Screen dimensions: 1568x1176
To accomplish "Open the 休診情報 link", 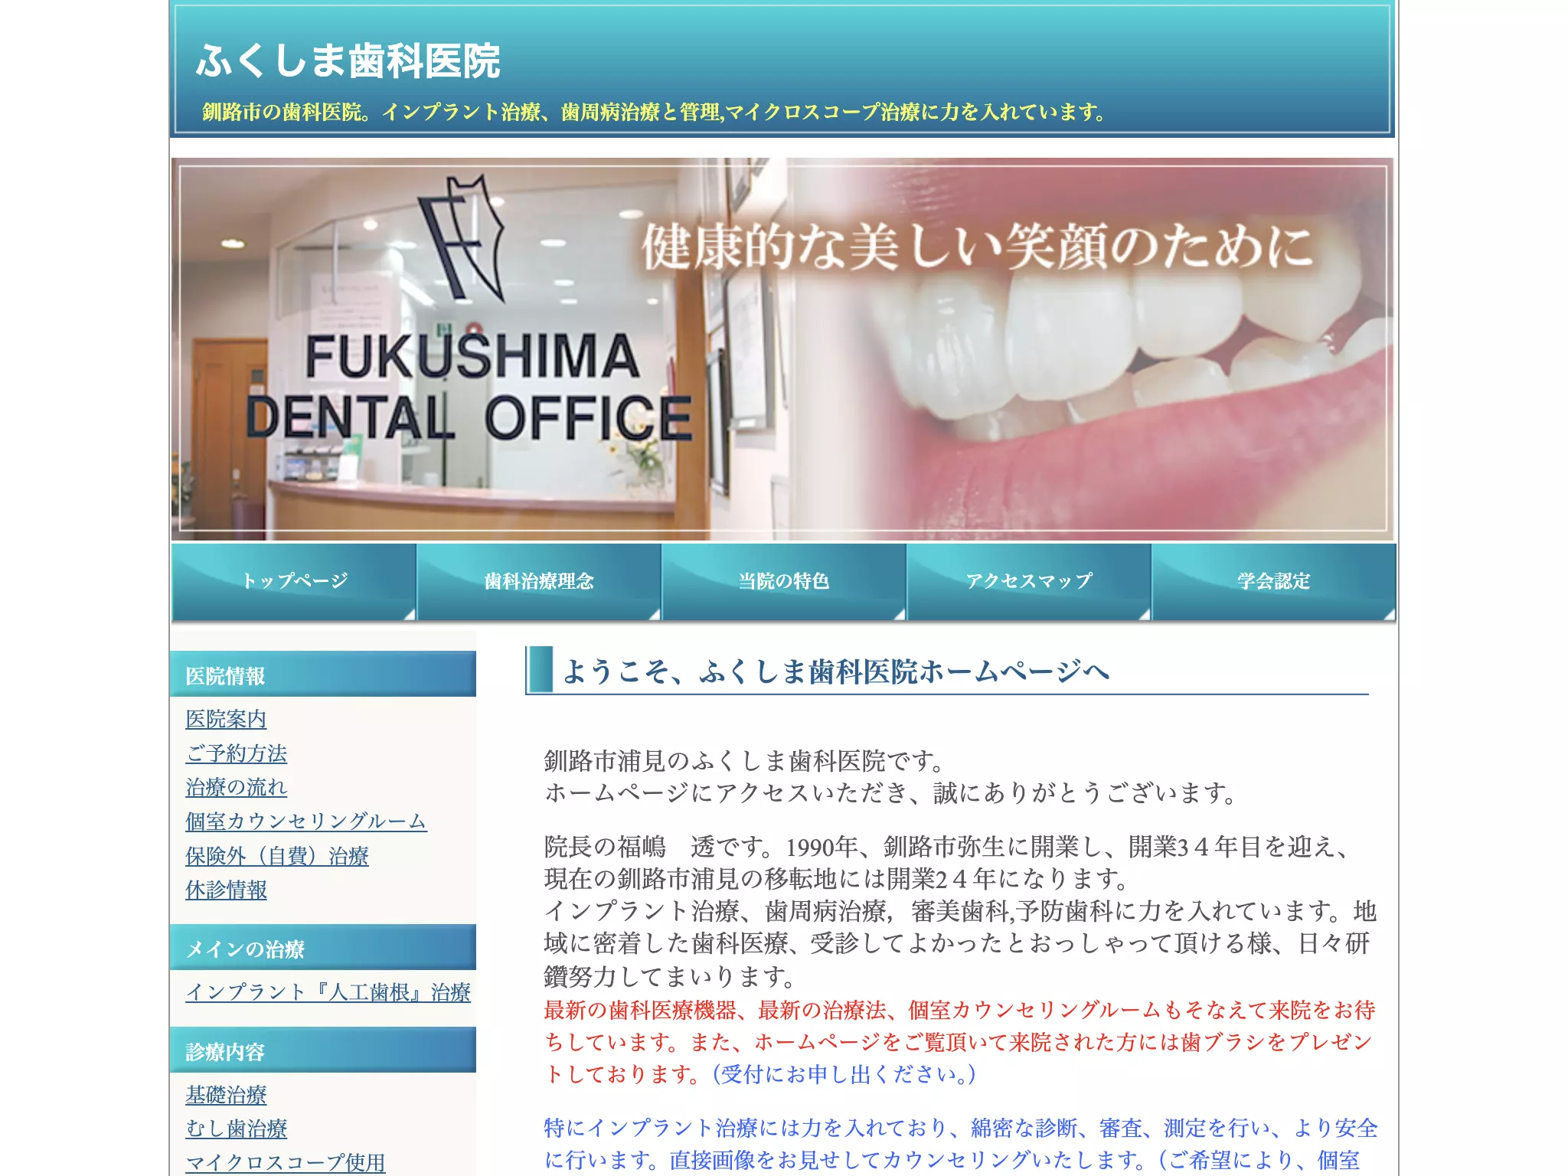I will [226, 890].
